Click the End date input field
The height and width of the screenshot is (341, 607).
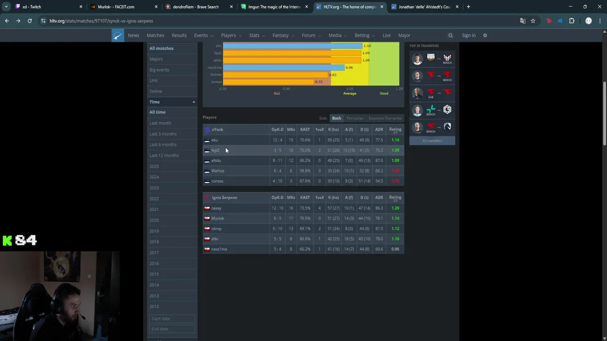[172, 329]
